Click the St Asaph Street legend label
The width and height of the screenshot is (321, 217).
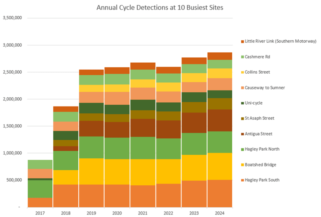coord(260,118)
